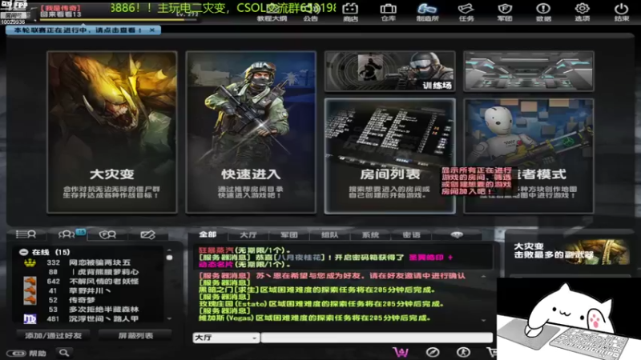Viewport: 641px width, 360px height.
Task: Switch chat to 全部 tab
Action: [x=208, y=234]
